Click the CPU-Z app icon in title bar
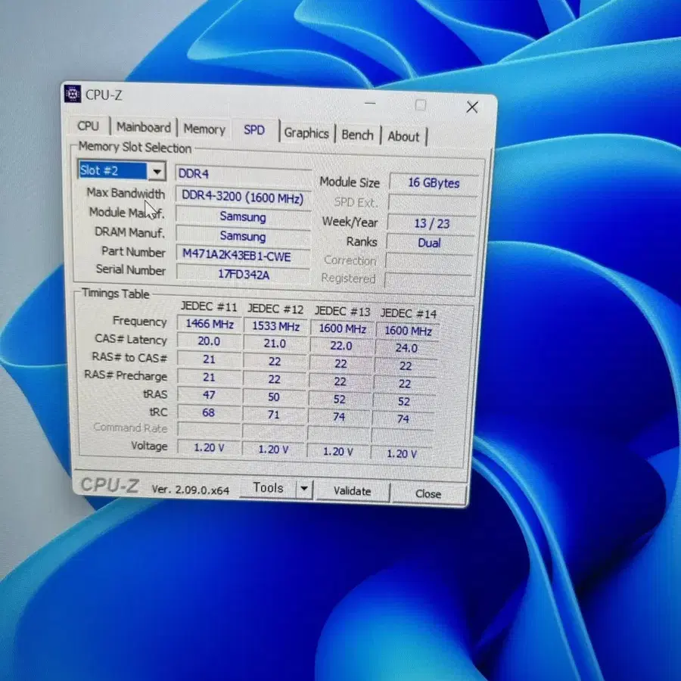The height and width of the screenshot is (681, 681). tap(73, 93)
